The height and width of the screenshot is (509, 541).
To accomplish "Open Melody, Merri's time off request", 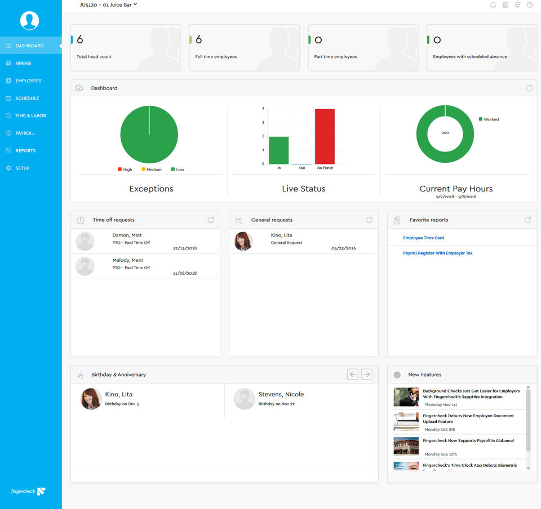I will click(x=145, y=266).
